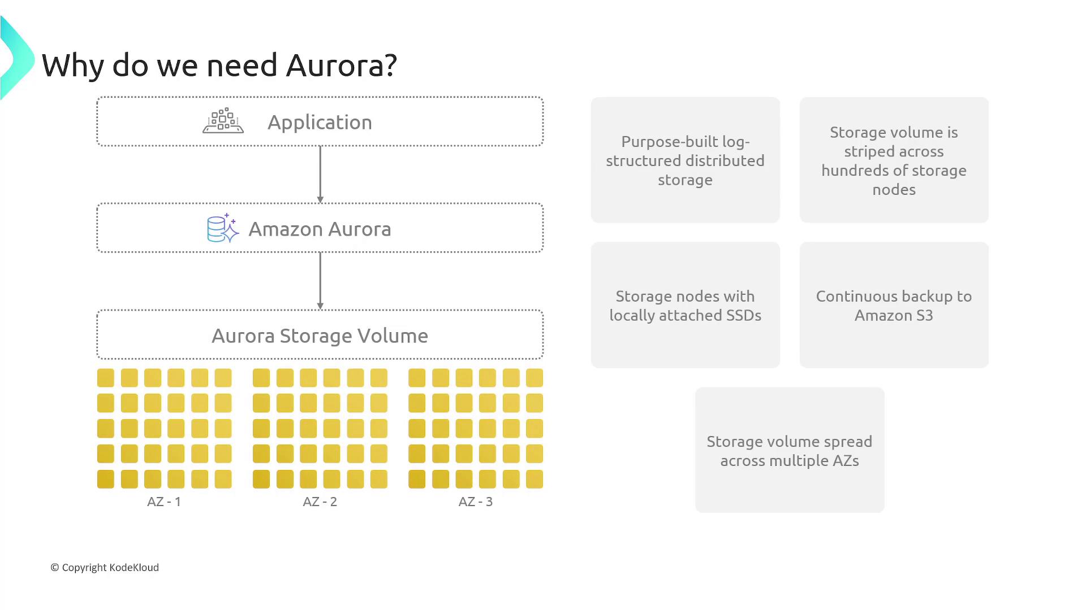Click the Amazon Aurora label
This screenshot has height=610, width=1086.
pyautogui.click(x=320, y=229)
